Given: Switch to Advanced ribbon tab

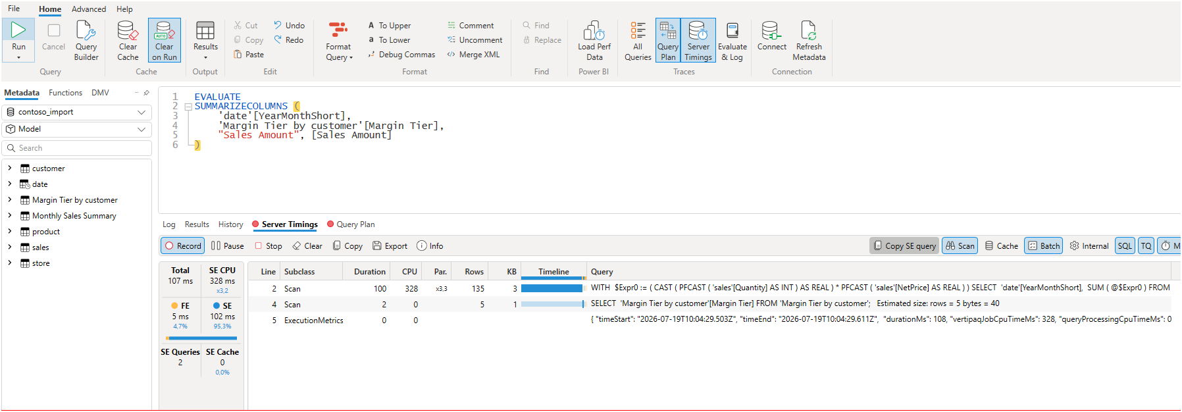Looking at the screenshot, I should coord(89,9).
